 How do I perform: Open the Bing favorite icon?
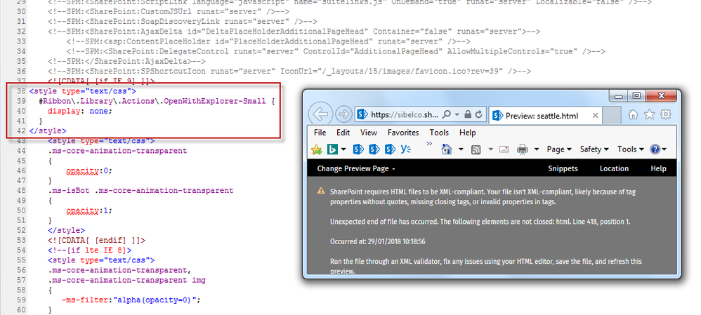point(332,149)
